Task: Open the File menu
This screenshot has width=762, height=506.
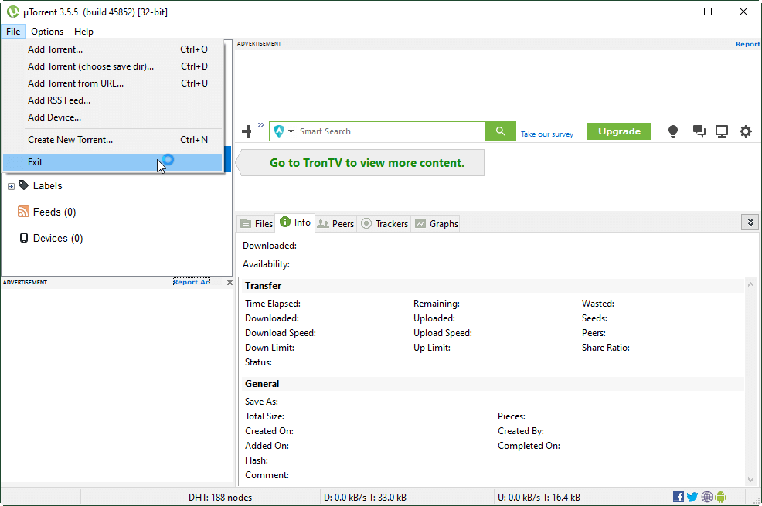Action: pos(13,31)
